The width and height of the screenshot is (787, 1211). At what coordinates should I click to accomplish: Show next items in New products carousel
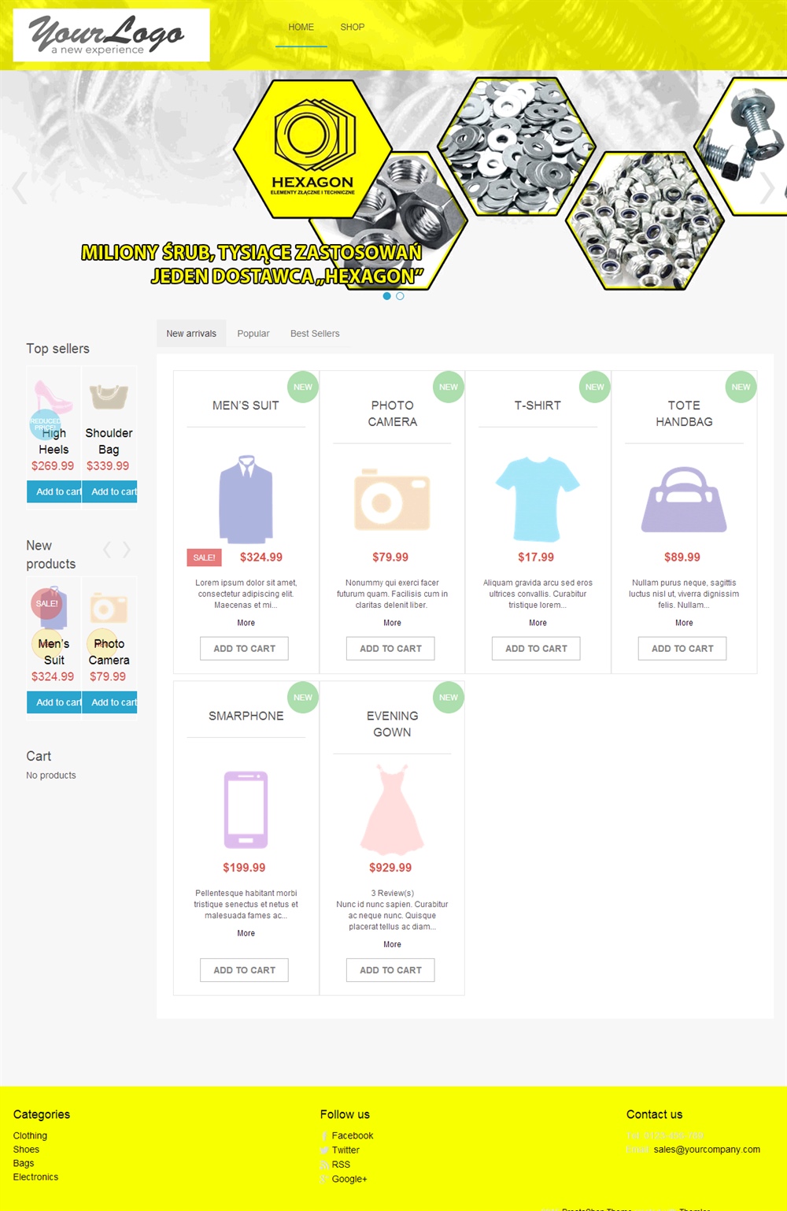point(127,550)
